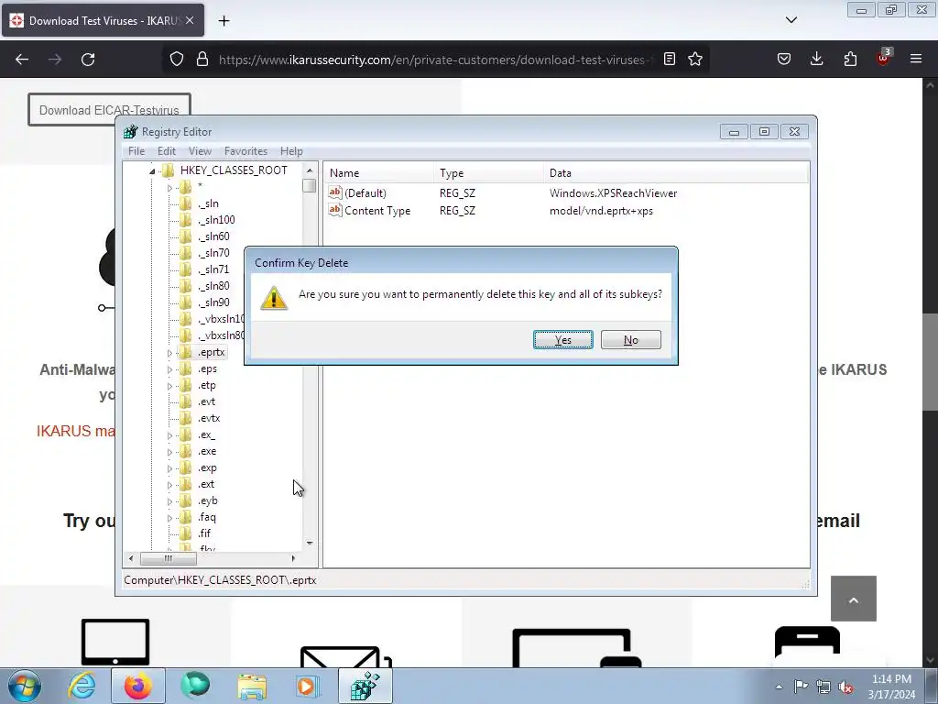Open Edit menu in Registry Editor
Screen dimensions: 938x704
pyautogui.click(x=167, y=151)
